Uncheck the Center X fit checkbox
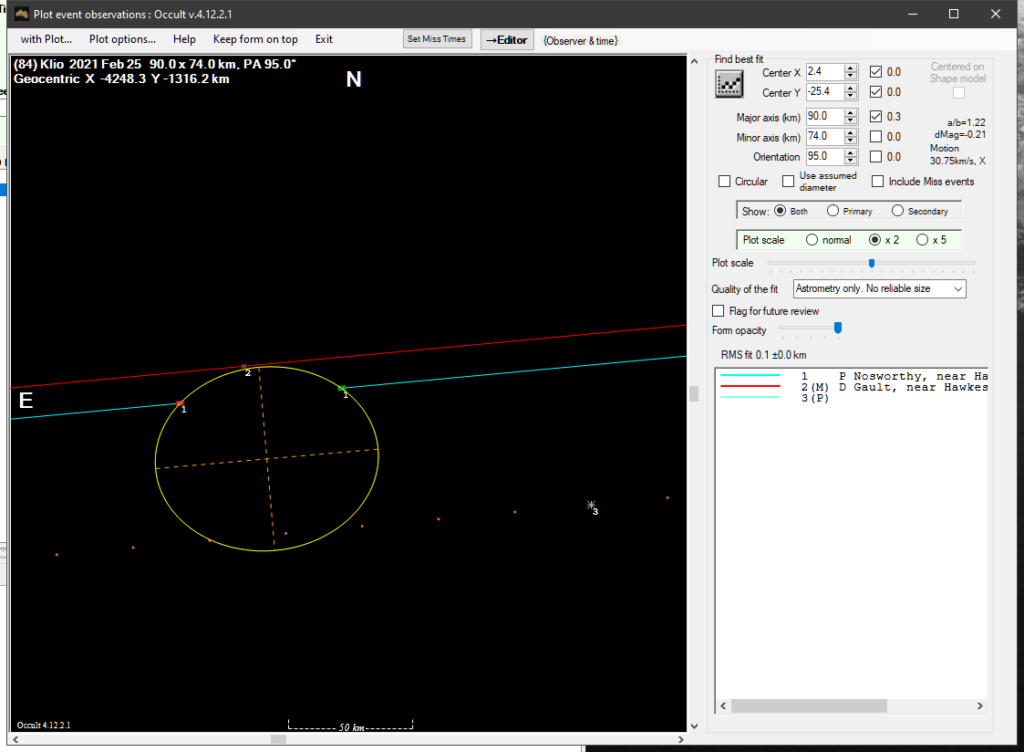 click(875, 72)
